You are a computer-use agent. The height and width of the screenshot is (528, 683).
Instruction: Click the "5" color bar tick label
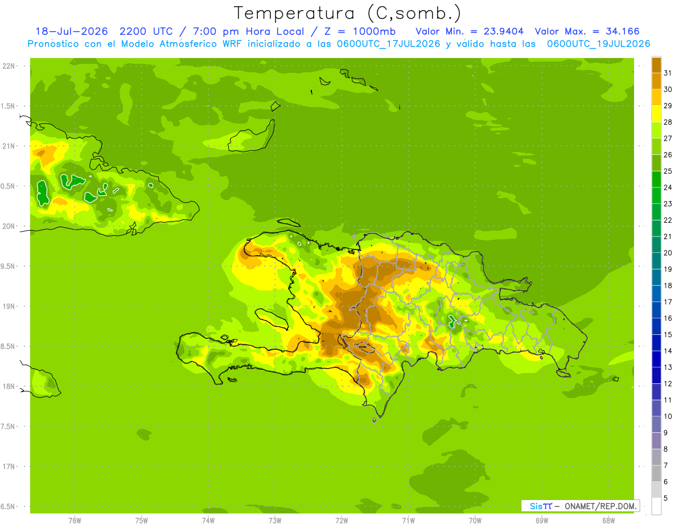(666, 498)
